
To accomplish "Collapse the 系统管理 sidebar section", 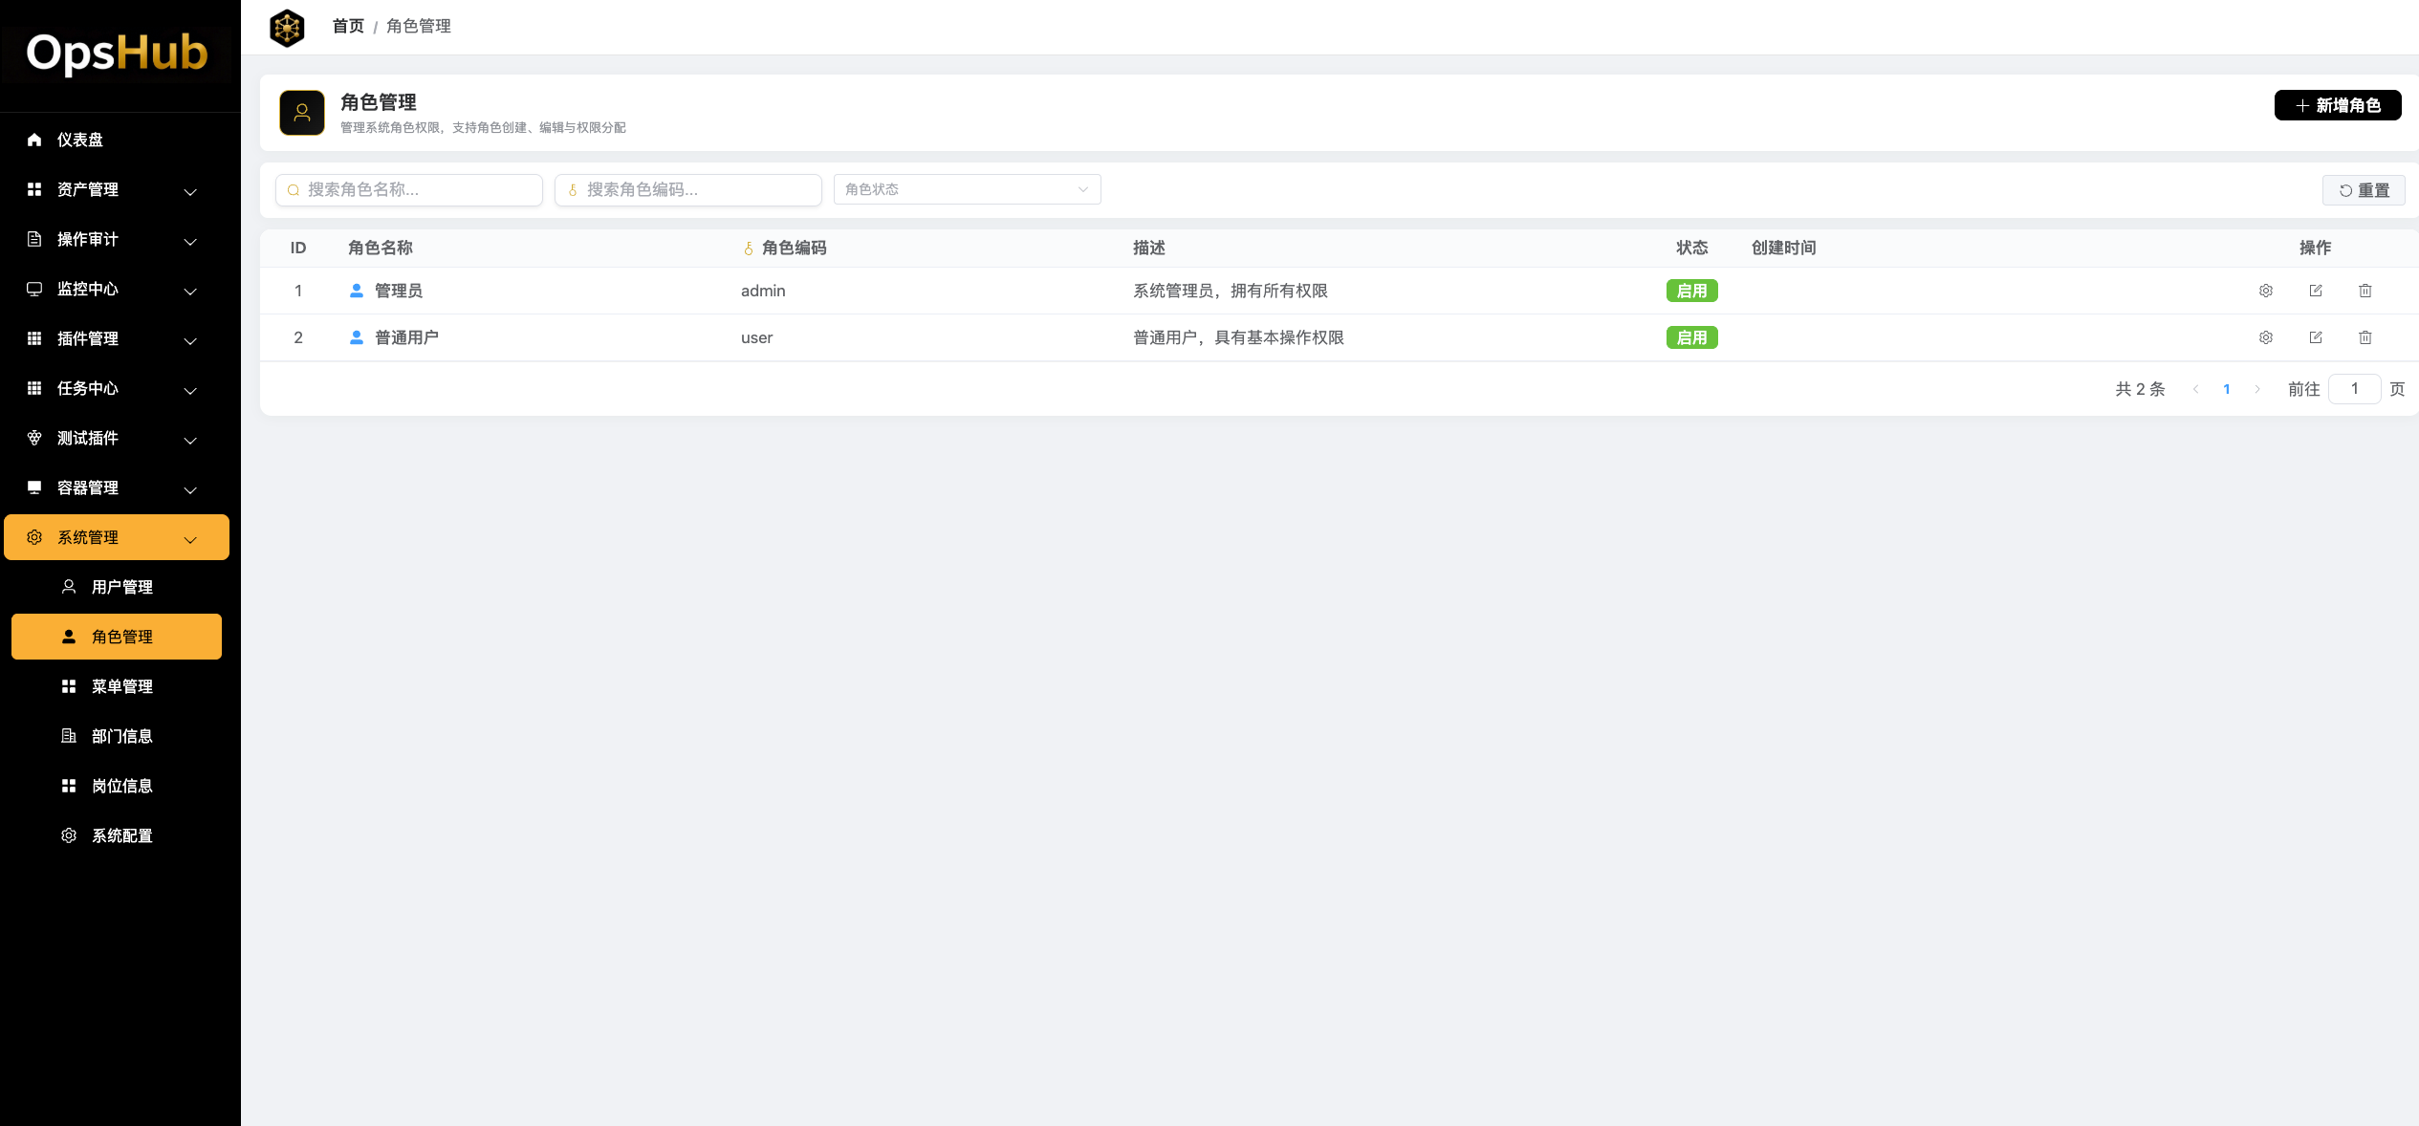I will [115, 537].
